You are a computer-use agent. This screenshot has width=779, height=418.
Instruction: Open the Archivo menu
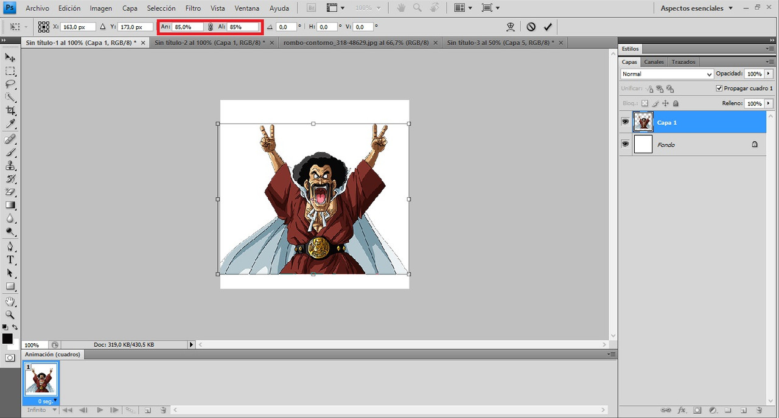click(38, 9)
